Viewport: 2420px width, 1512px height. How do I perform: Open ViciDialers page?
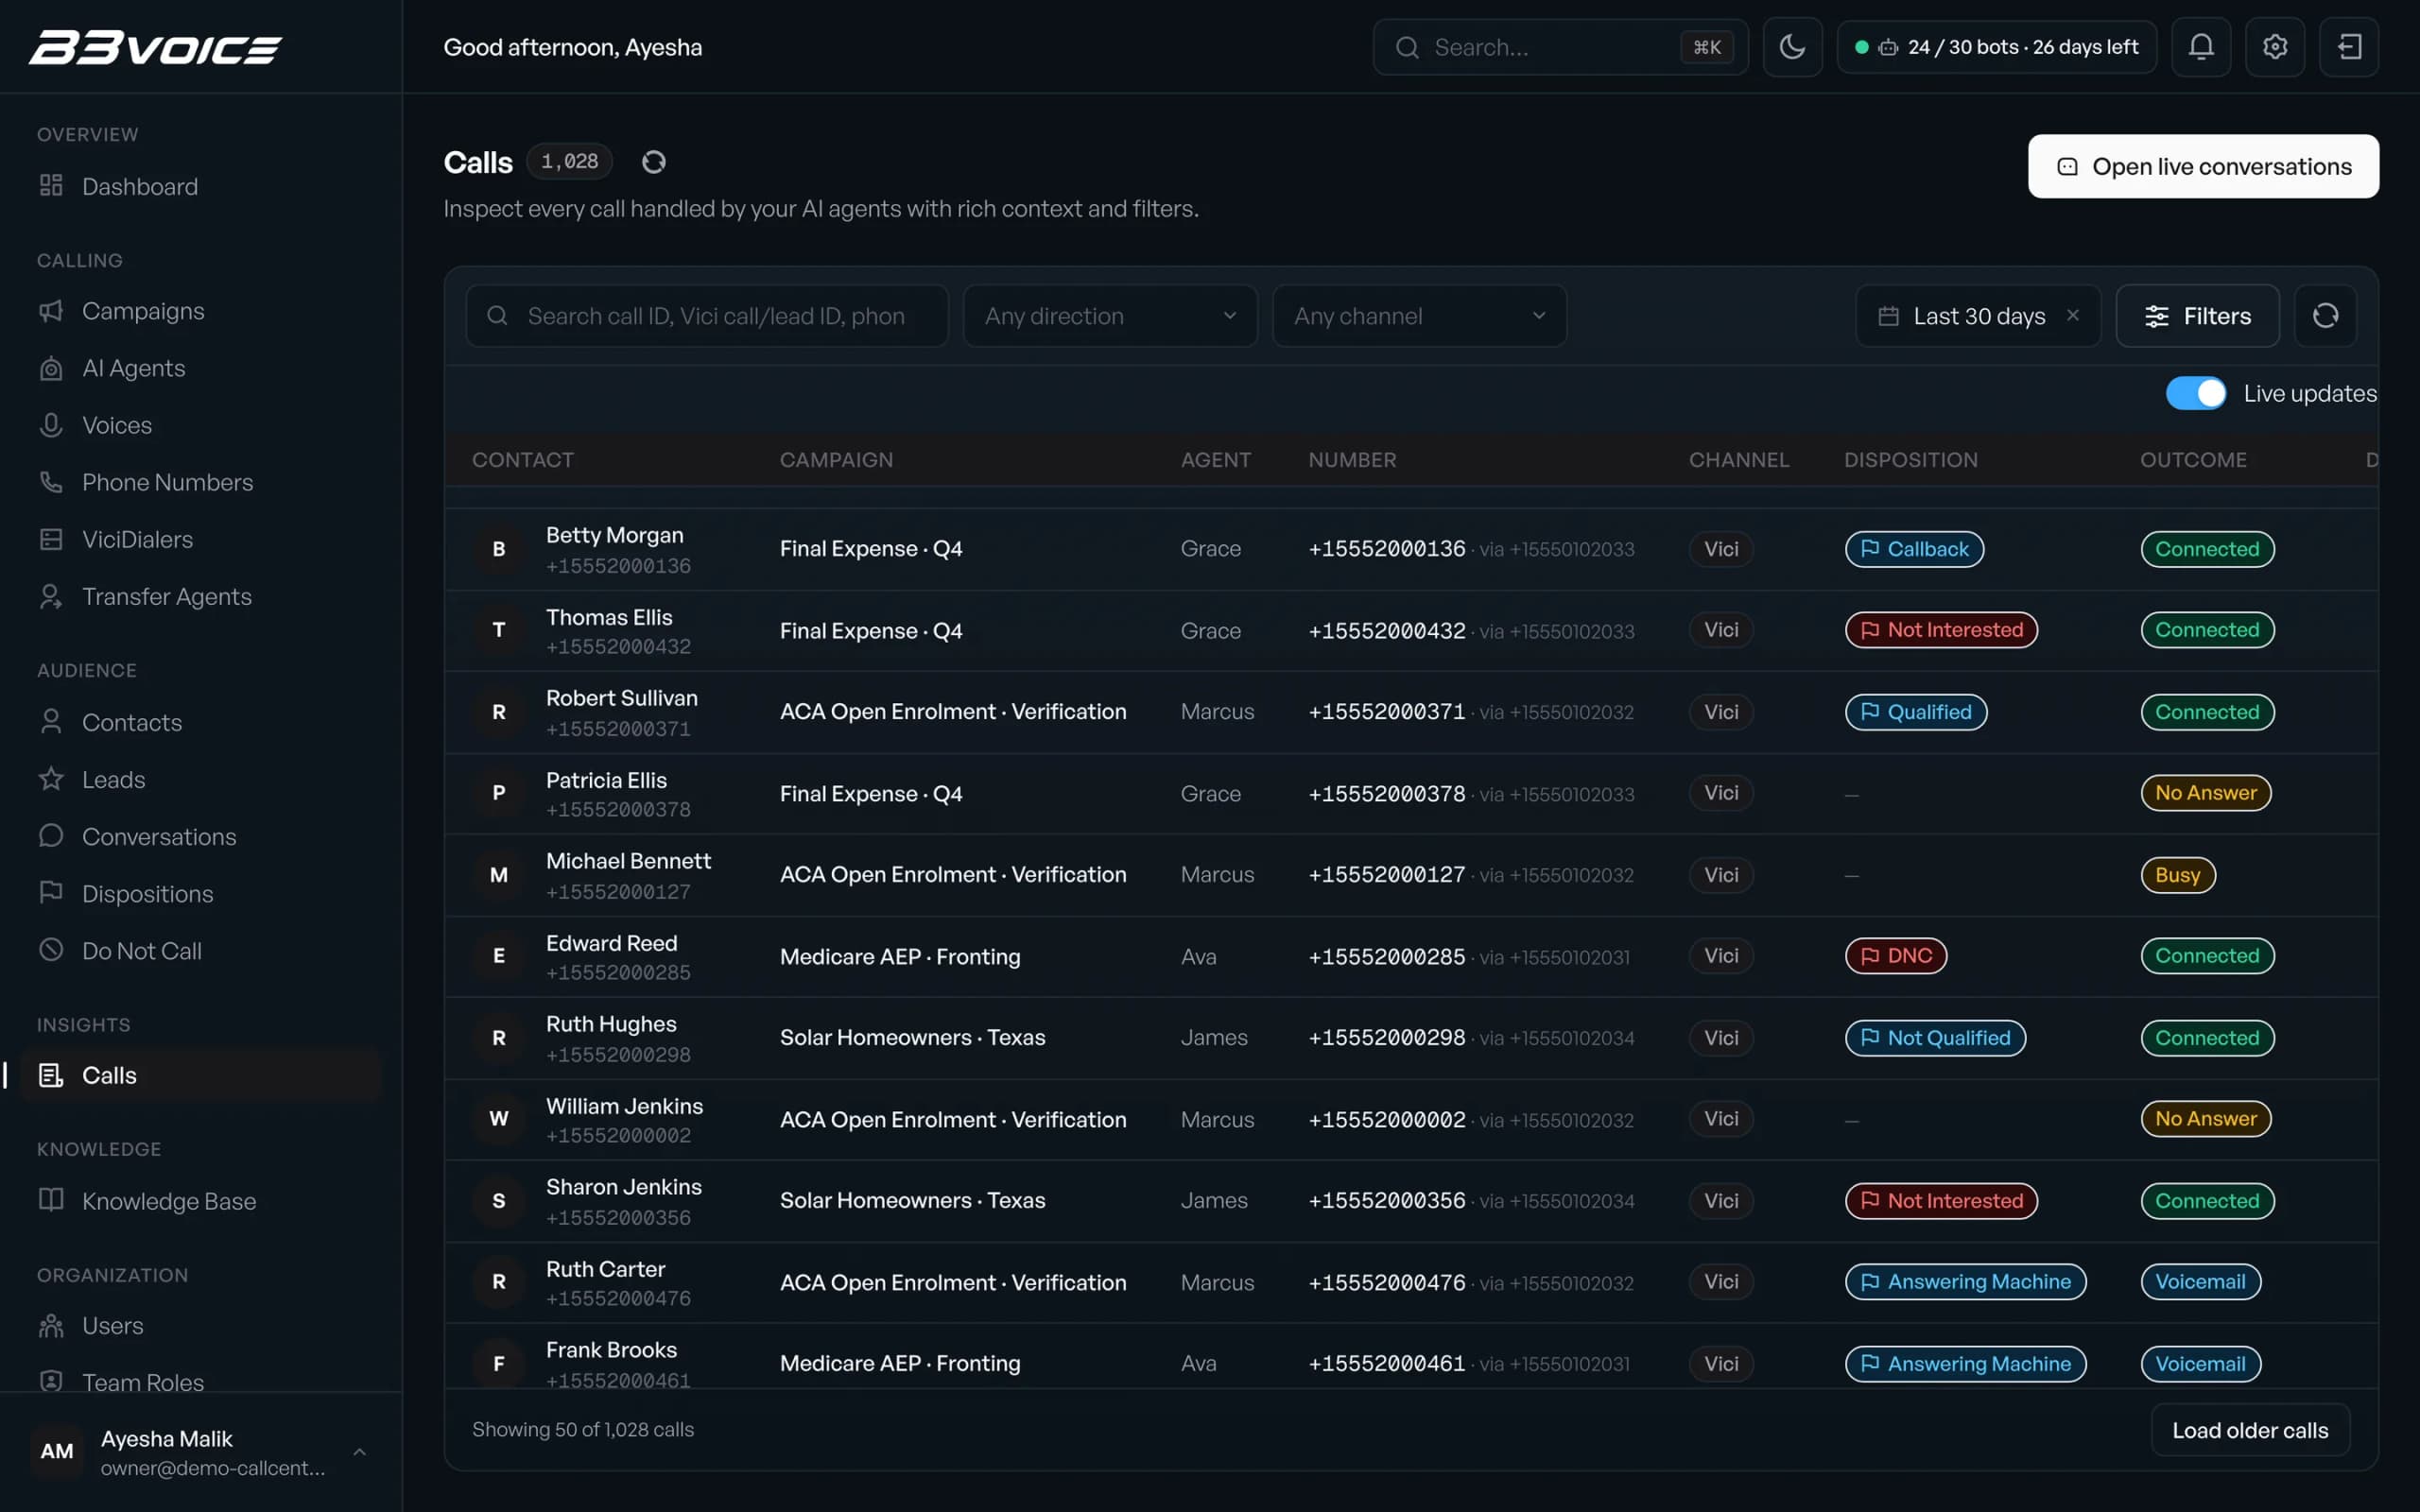tap(200, 539)
